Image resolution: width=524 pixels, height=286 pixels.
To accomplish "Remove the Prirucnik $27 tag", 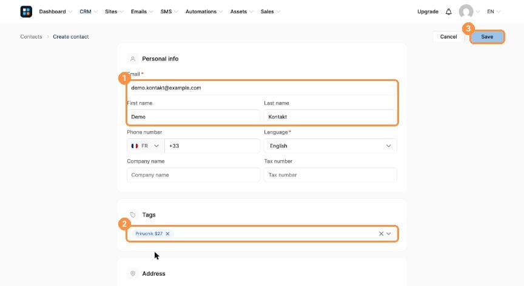I will click(x=167, y=233).
